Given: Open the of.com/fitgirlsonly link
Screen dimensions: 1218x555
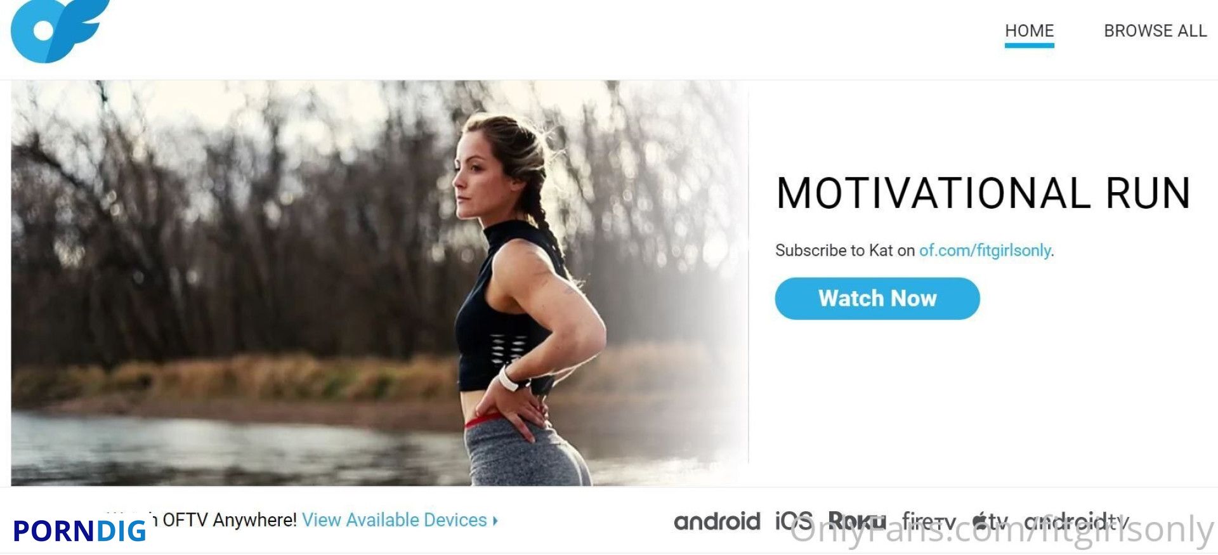Looking at the screenshot, I should point(985,251).
